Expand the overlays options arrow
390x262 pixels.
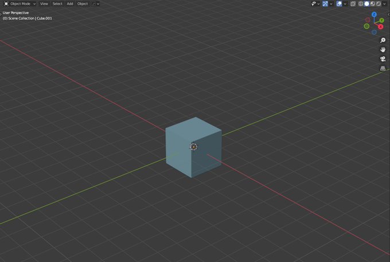(x=345, y=4)
